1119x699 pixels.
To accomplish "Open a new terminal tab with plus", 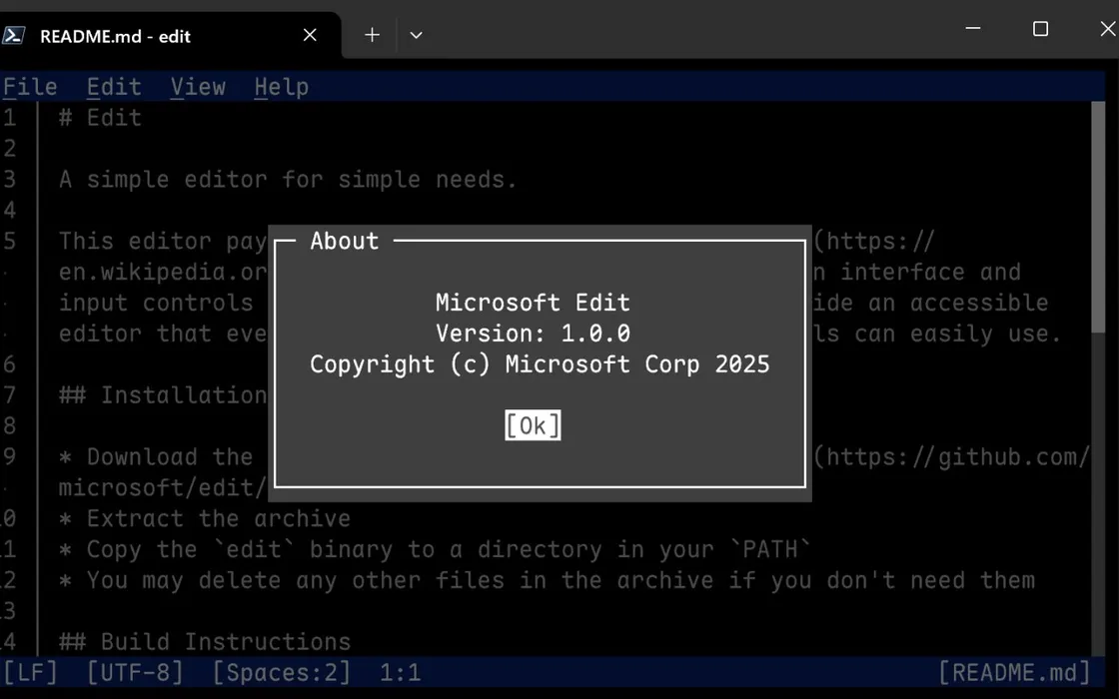I will pos(372,35).
